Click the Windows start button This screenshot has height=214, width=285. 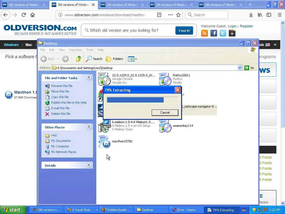[x=13, y=210]
